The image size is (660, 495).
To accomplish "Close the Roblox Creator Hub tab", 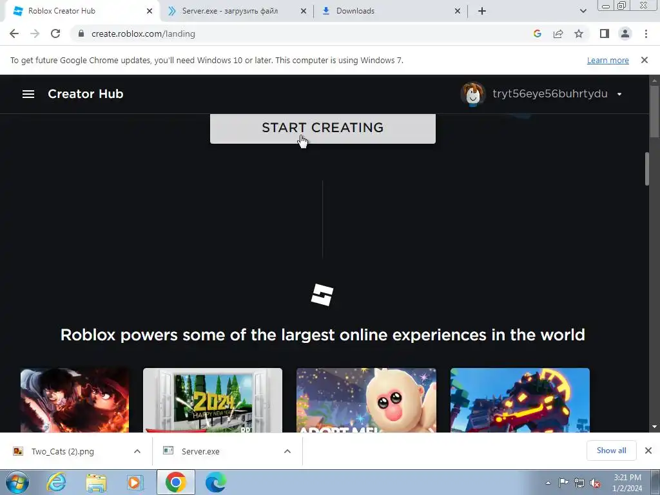I will [x=150, y=11].
